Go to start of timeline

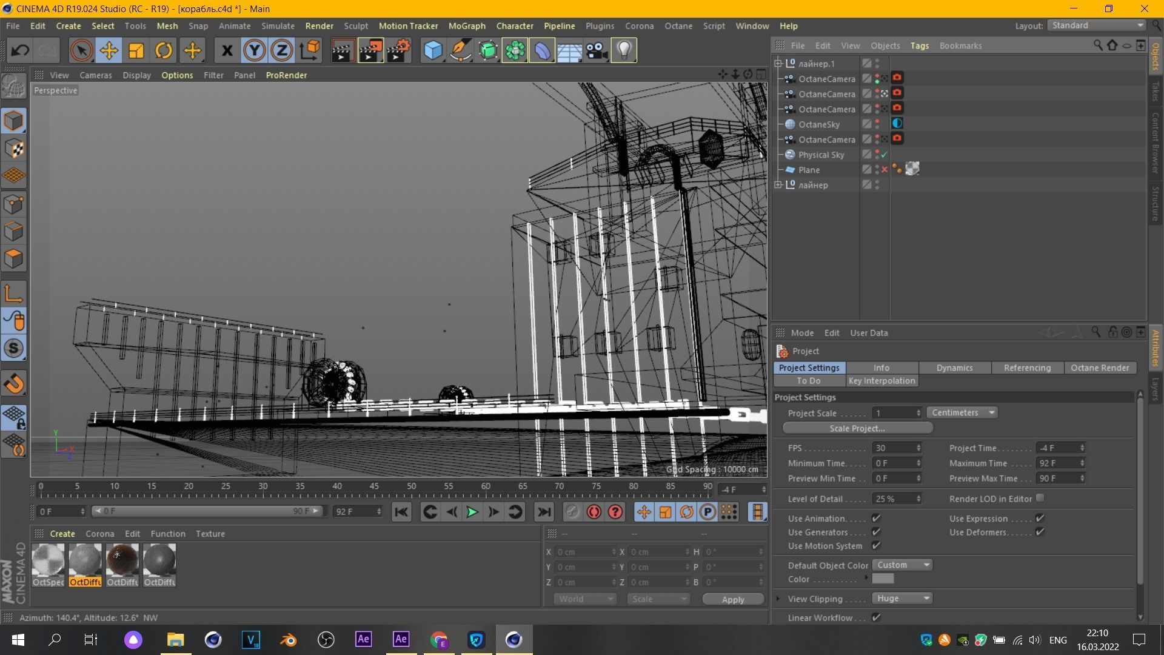tap(401, 512)
